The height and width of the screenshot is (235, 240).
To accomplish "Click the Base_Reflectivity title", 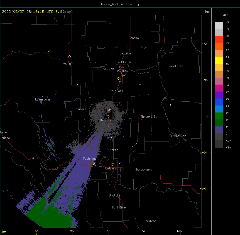I will pyautogui.click(x=120, y=4).
